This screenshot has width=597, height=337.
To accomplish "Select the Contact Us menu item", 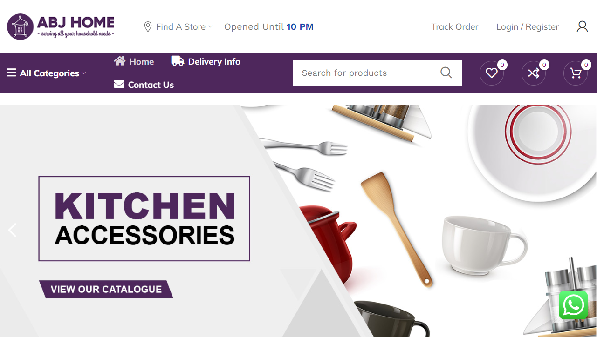I will click(144, 85).
